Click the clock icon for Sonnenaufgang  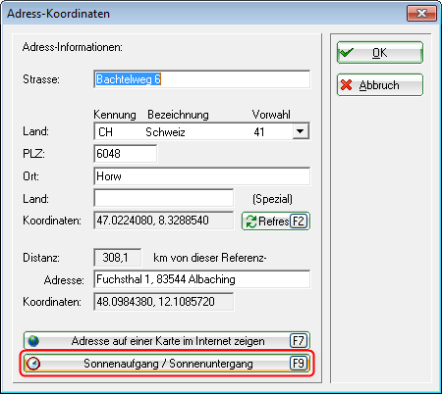tap(33, 364)
